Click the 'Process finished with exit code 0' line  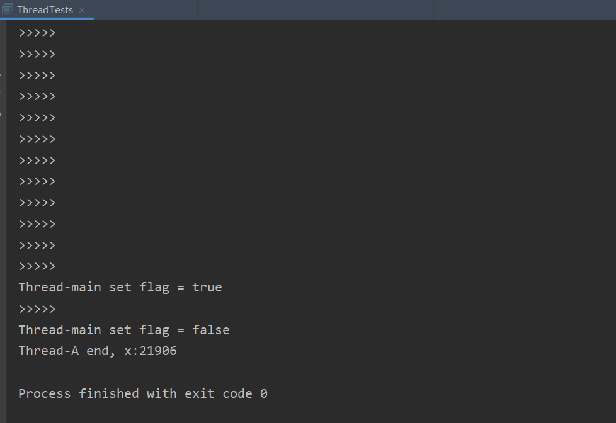coord(143,393)
